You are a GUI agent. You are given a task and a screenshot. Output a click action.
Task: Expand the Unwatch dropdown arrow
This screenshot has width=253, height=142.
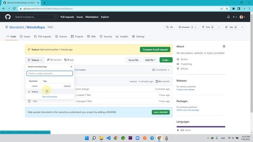pos(196,27)
